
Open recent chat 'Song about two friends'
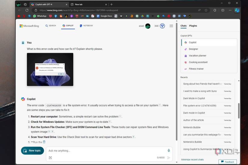[207, 84]
